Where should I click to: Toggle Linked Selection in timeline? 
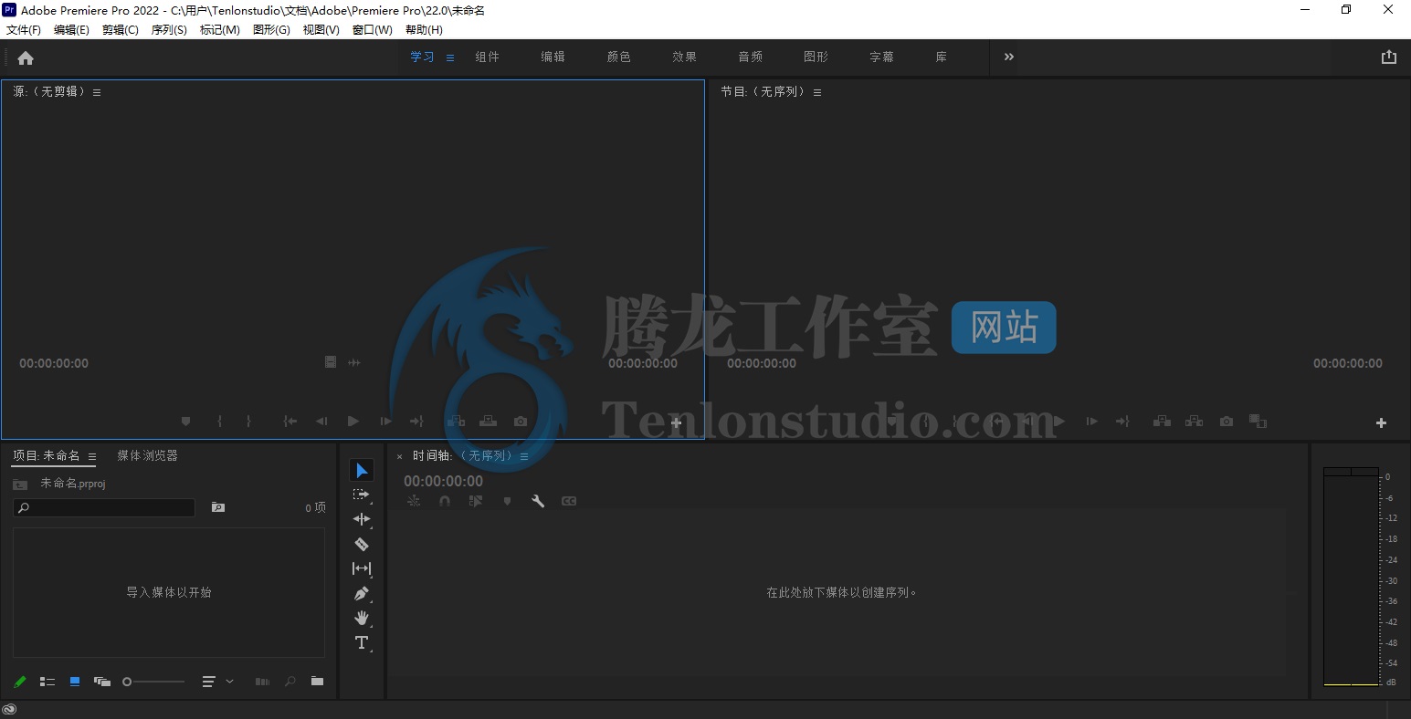coord(476,501)
